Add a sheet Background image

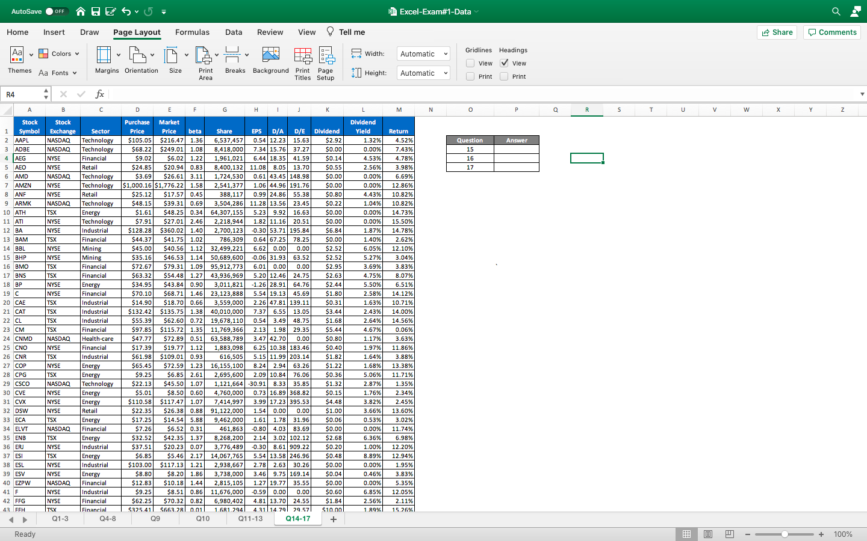(x=270, y=60)
